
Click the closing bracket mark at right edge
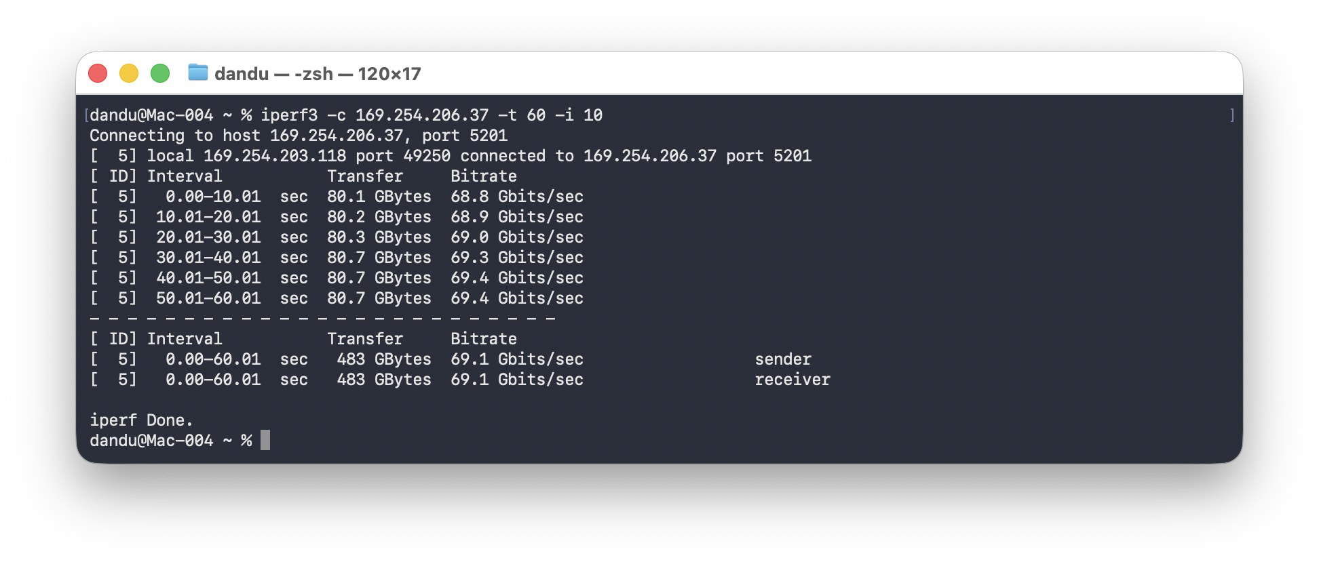(x=1232, y=115)
